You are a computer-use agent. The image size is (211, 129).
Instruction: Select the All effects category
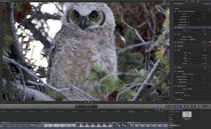pyautogui.click(x=170, y=117)
